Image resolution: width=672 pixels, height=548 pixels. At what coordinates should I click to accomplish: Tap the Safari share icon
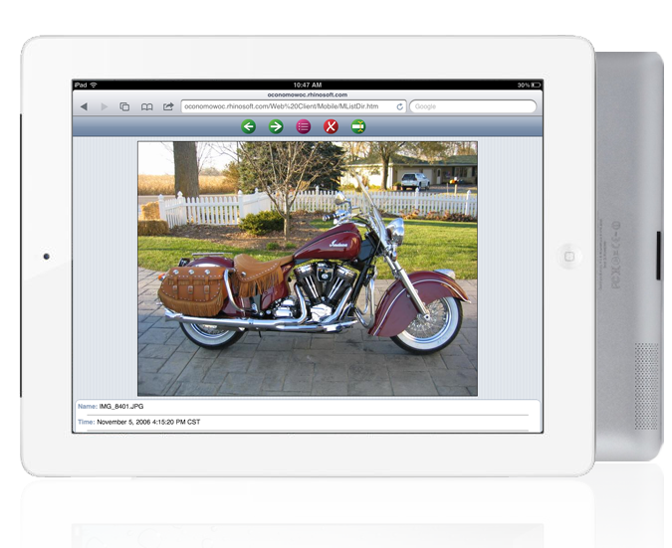(168, 106)
